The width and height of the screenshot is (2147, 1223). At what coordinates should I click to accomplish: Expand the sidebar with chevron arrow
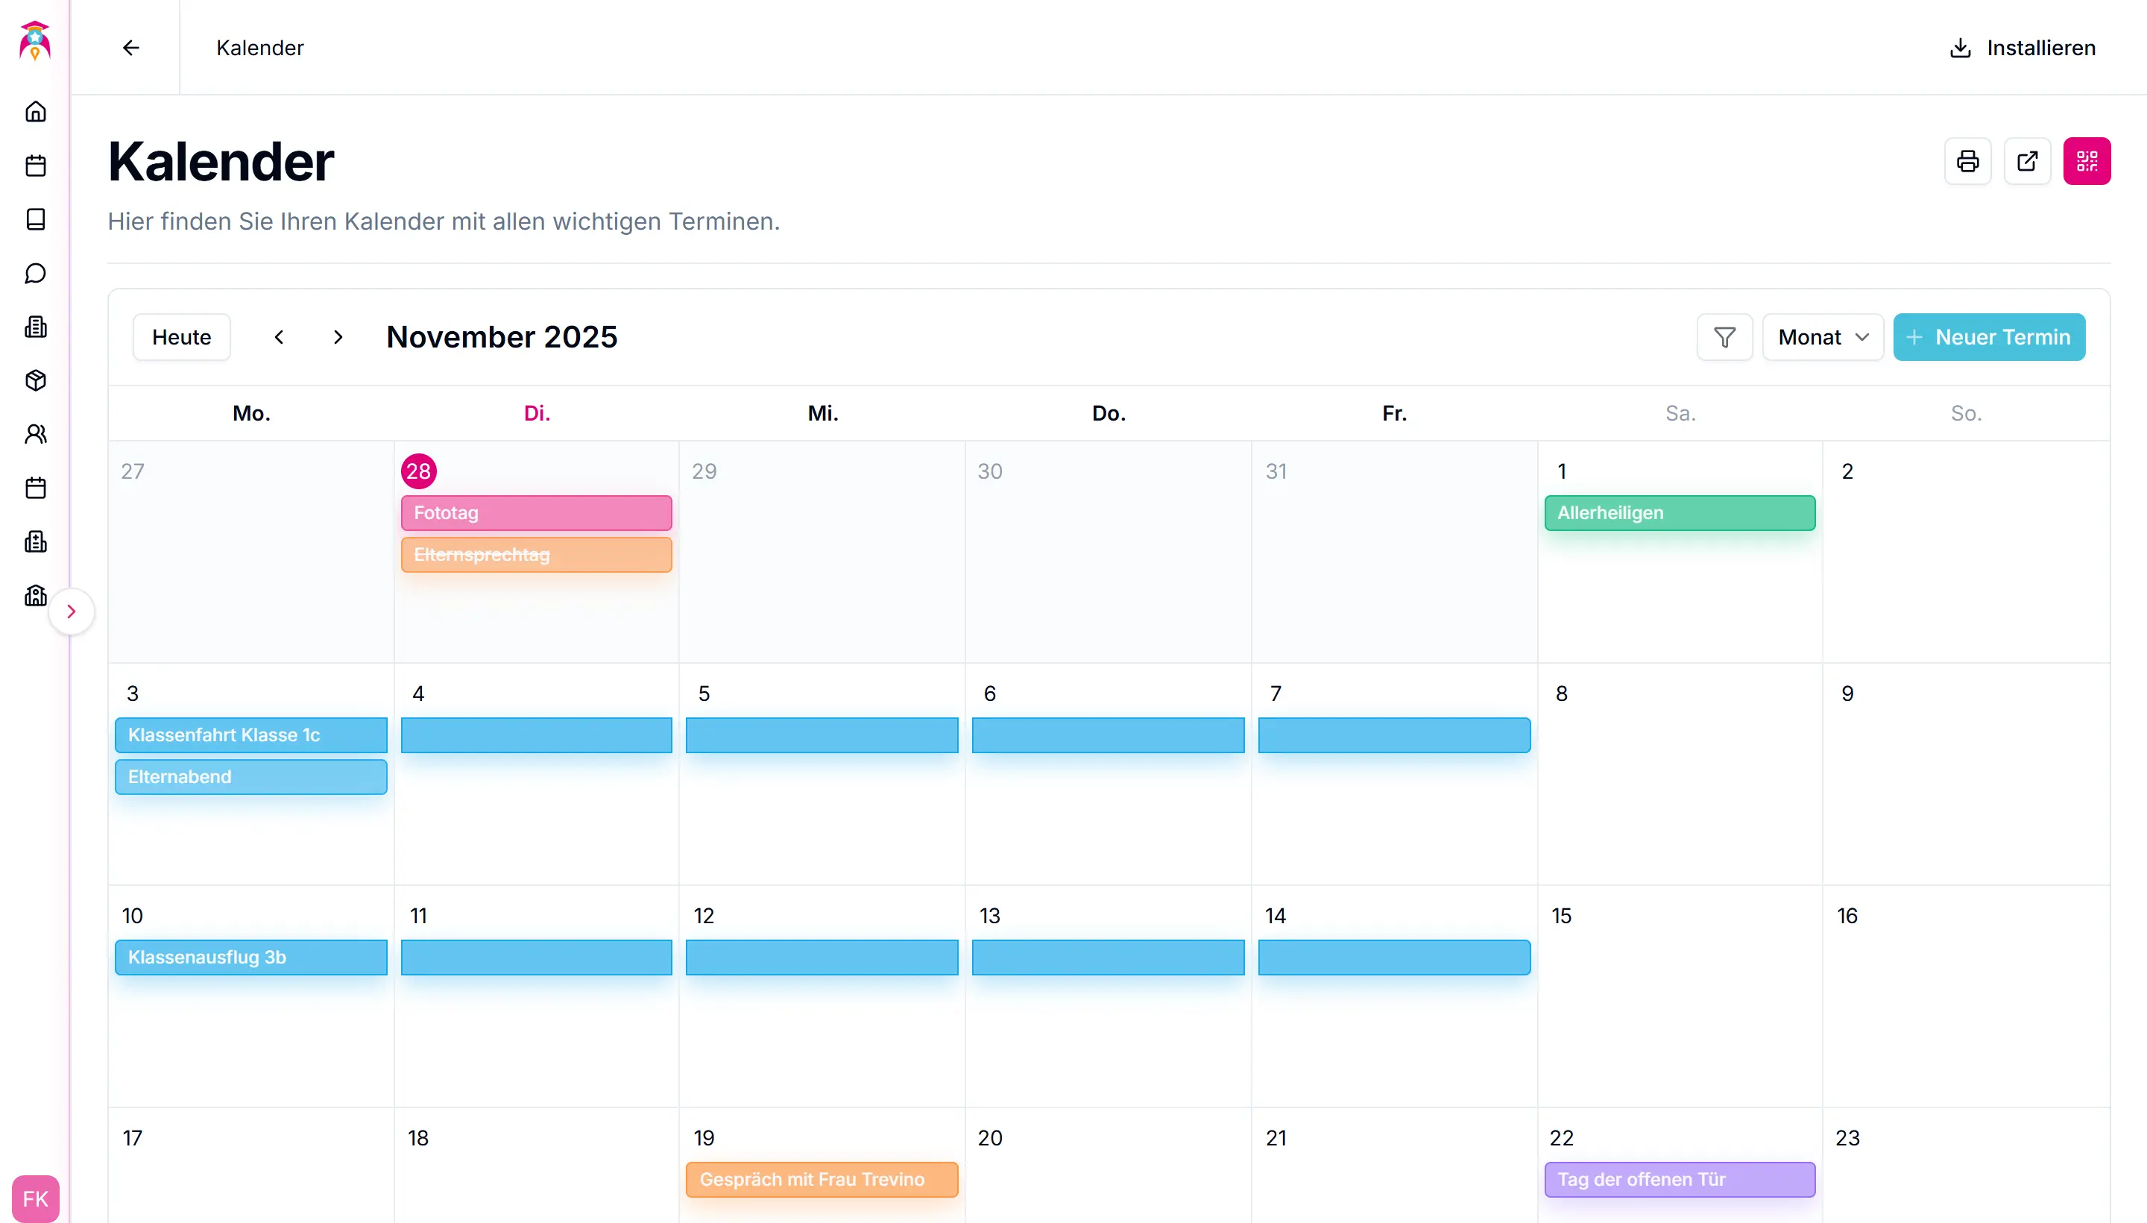pos(72,611)
